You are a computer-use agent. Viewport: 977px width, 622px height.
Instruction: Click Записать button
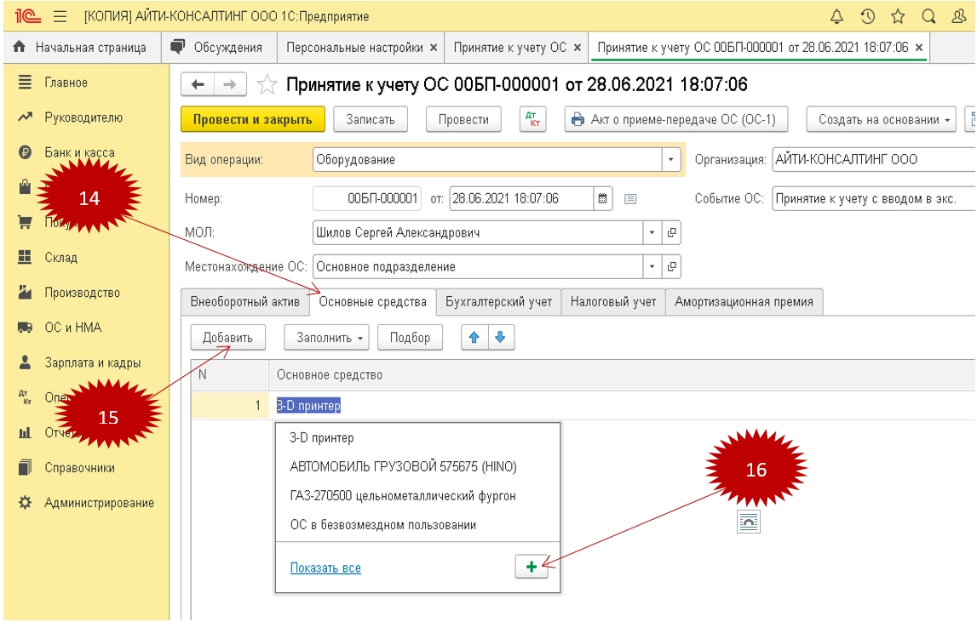click(x=371, y=119)
